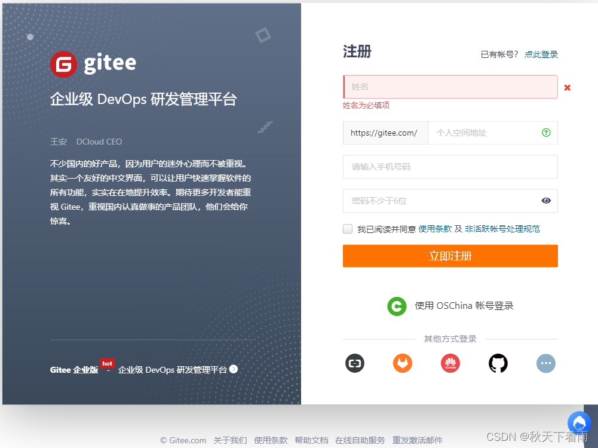Screen dimensions: 598x448
Task: Click the gitee wordmark text
Action: click(110, 63)
